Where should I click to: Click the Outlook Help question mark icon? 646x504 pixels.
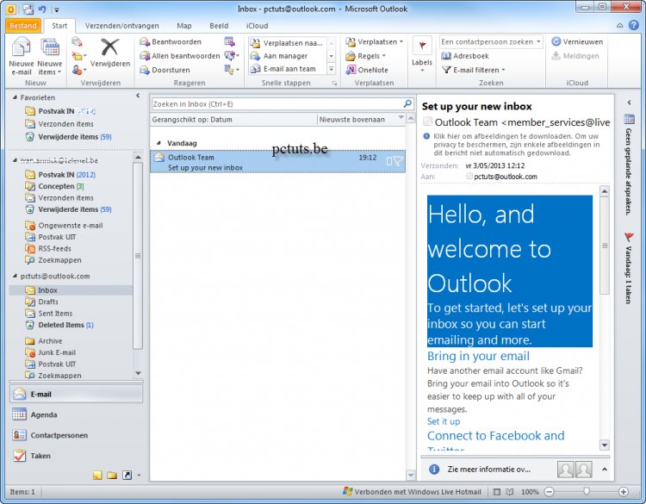click(634, 25)
